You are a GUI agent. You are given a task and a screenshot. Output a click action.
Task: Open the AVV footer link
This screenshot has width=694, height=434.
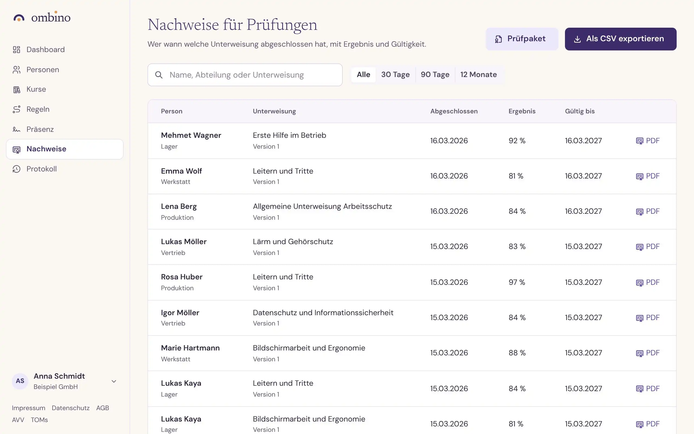coord(18,420)
